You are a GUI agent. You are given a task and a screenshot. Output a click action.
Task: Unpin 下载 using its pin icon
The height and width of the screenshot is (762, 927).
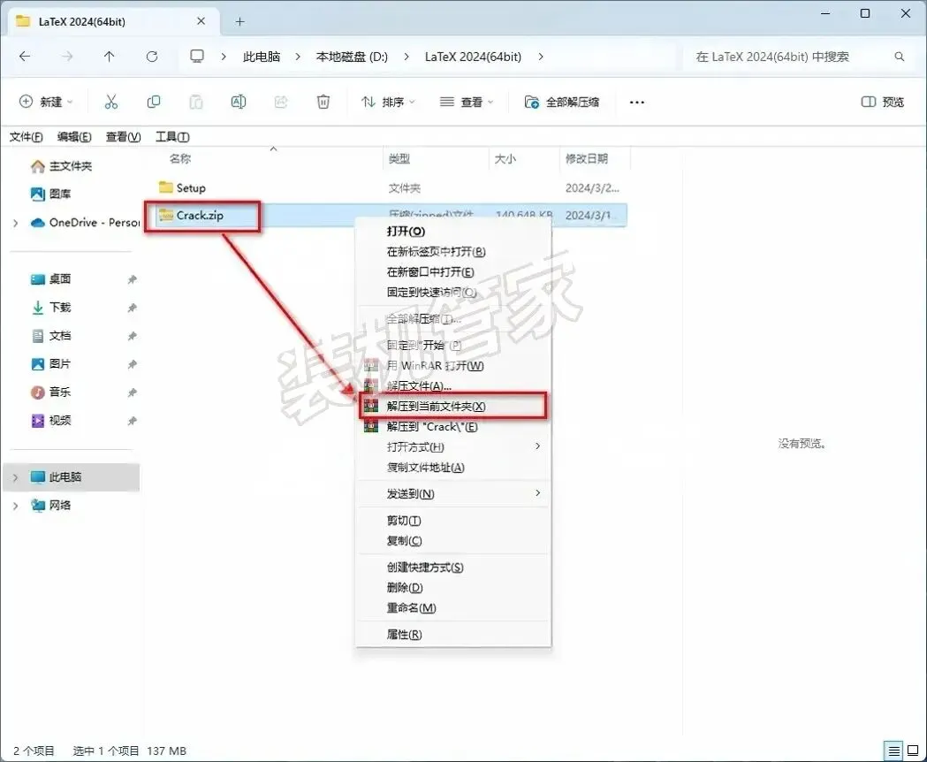click(132, 308)
